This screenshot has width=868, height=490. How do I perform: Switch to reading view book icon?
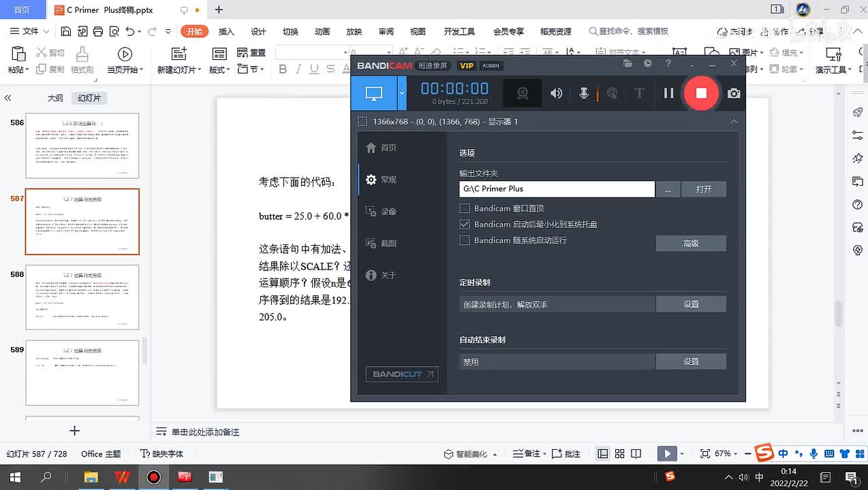tap(636, 454)
